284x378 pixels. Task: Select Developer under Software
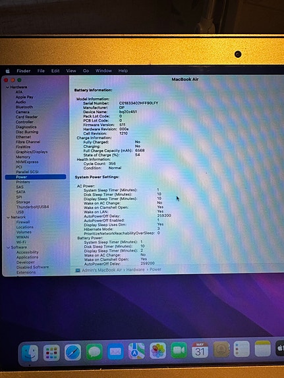(x=26, y=262)
